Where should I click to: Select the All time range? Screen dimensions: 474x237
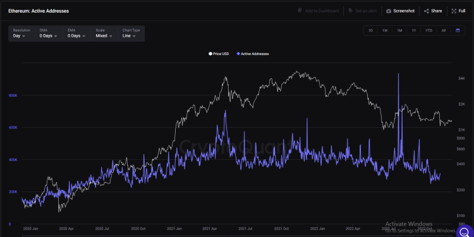(444, 30)
